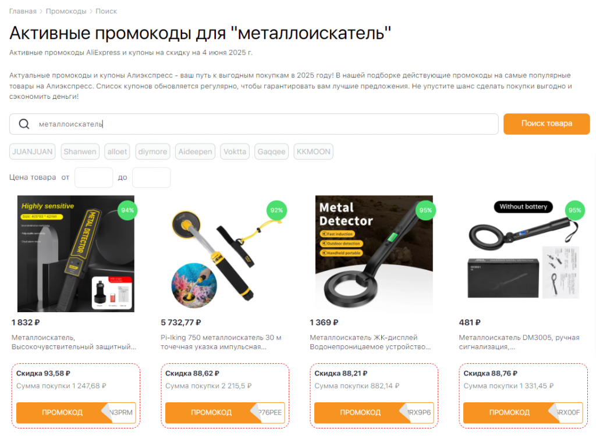
Task: Open the Главная breadcrumb link
Action: pyautogui.click(x=23, y=12)
